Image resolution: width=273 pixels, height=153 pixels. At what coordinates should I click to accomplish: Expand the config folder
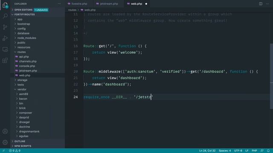[21, 28]
